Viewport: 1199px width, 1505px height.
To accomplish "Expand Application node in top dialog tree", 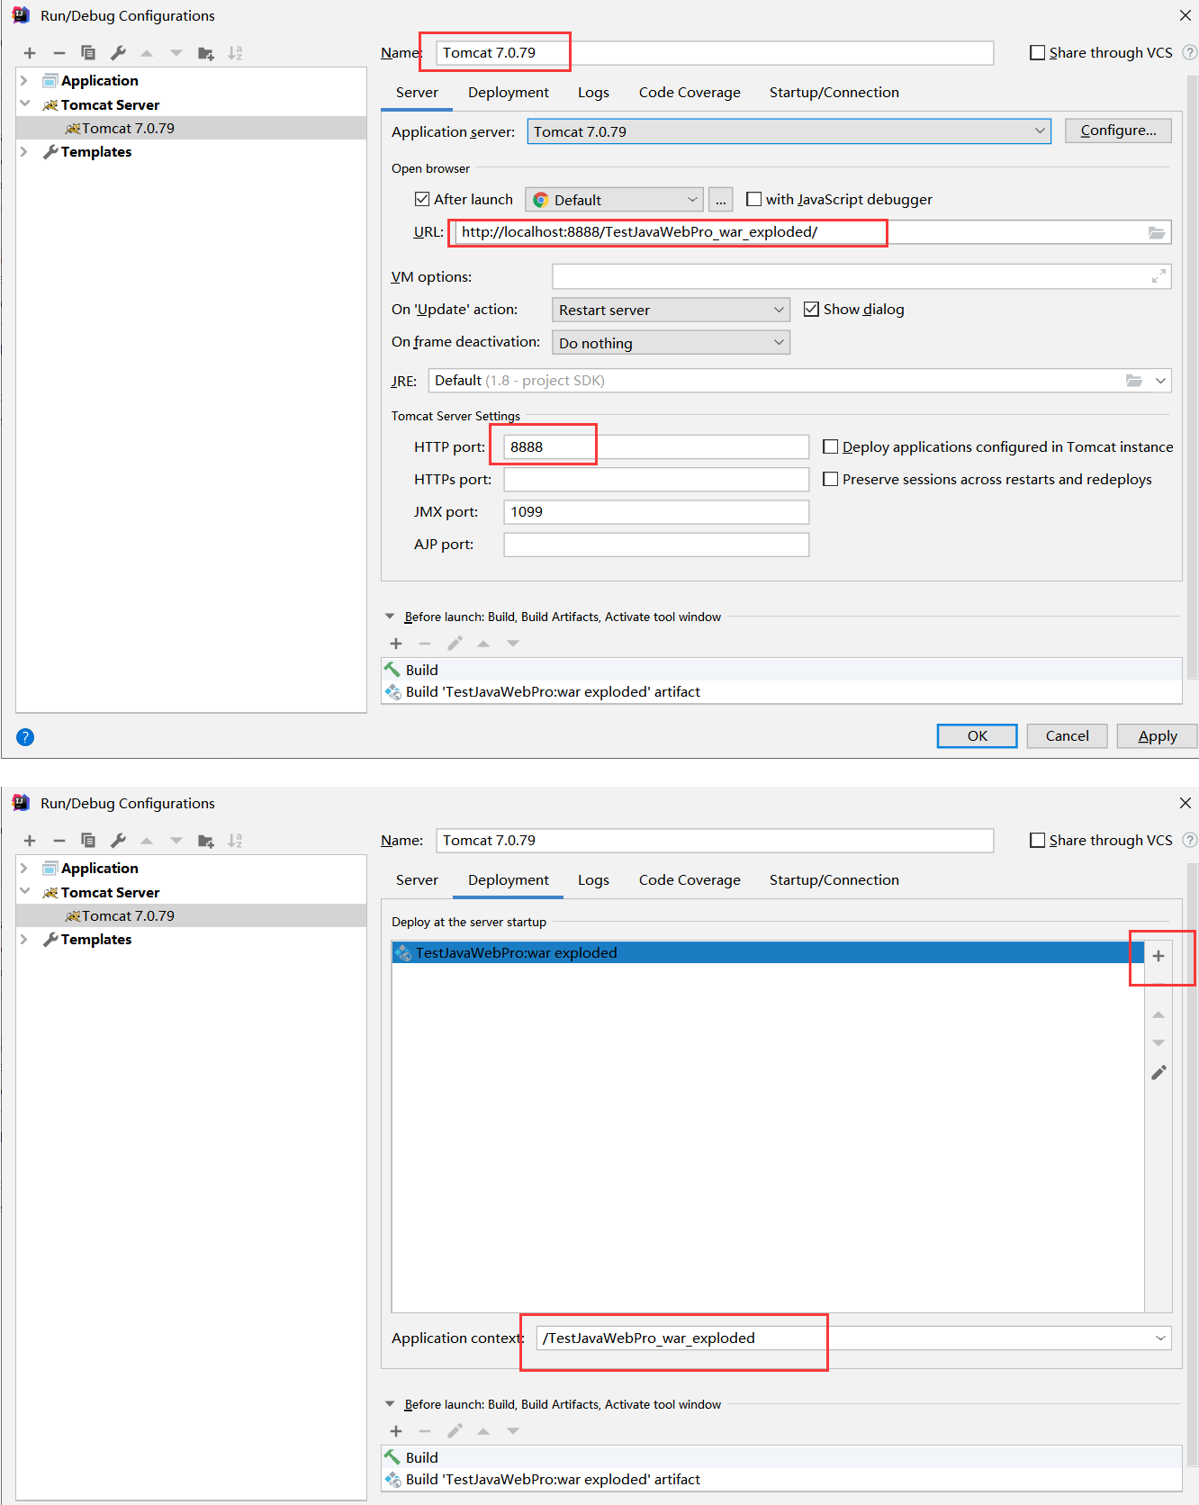I will 24,81.
